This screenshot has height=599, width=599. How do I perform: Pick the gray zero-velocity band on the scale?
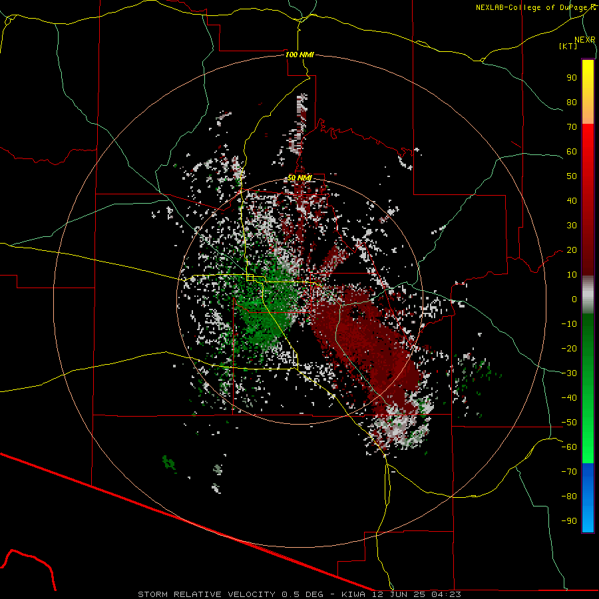tap(588, 295)
